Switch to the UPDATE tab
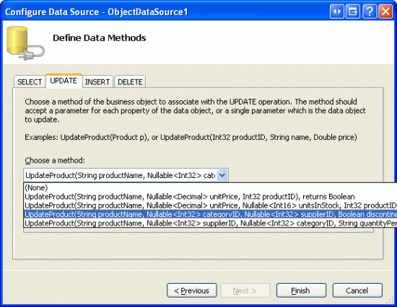The image size is (397, 307). click(x=64, y=81)
